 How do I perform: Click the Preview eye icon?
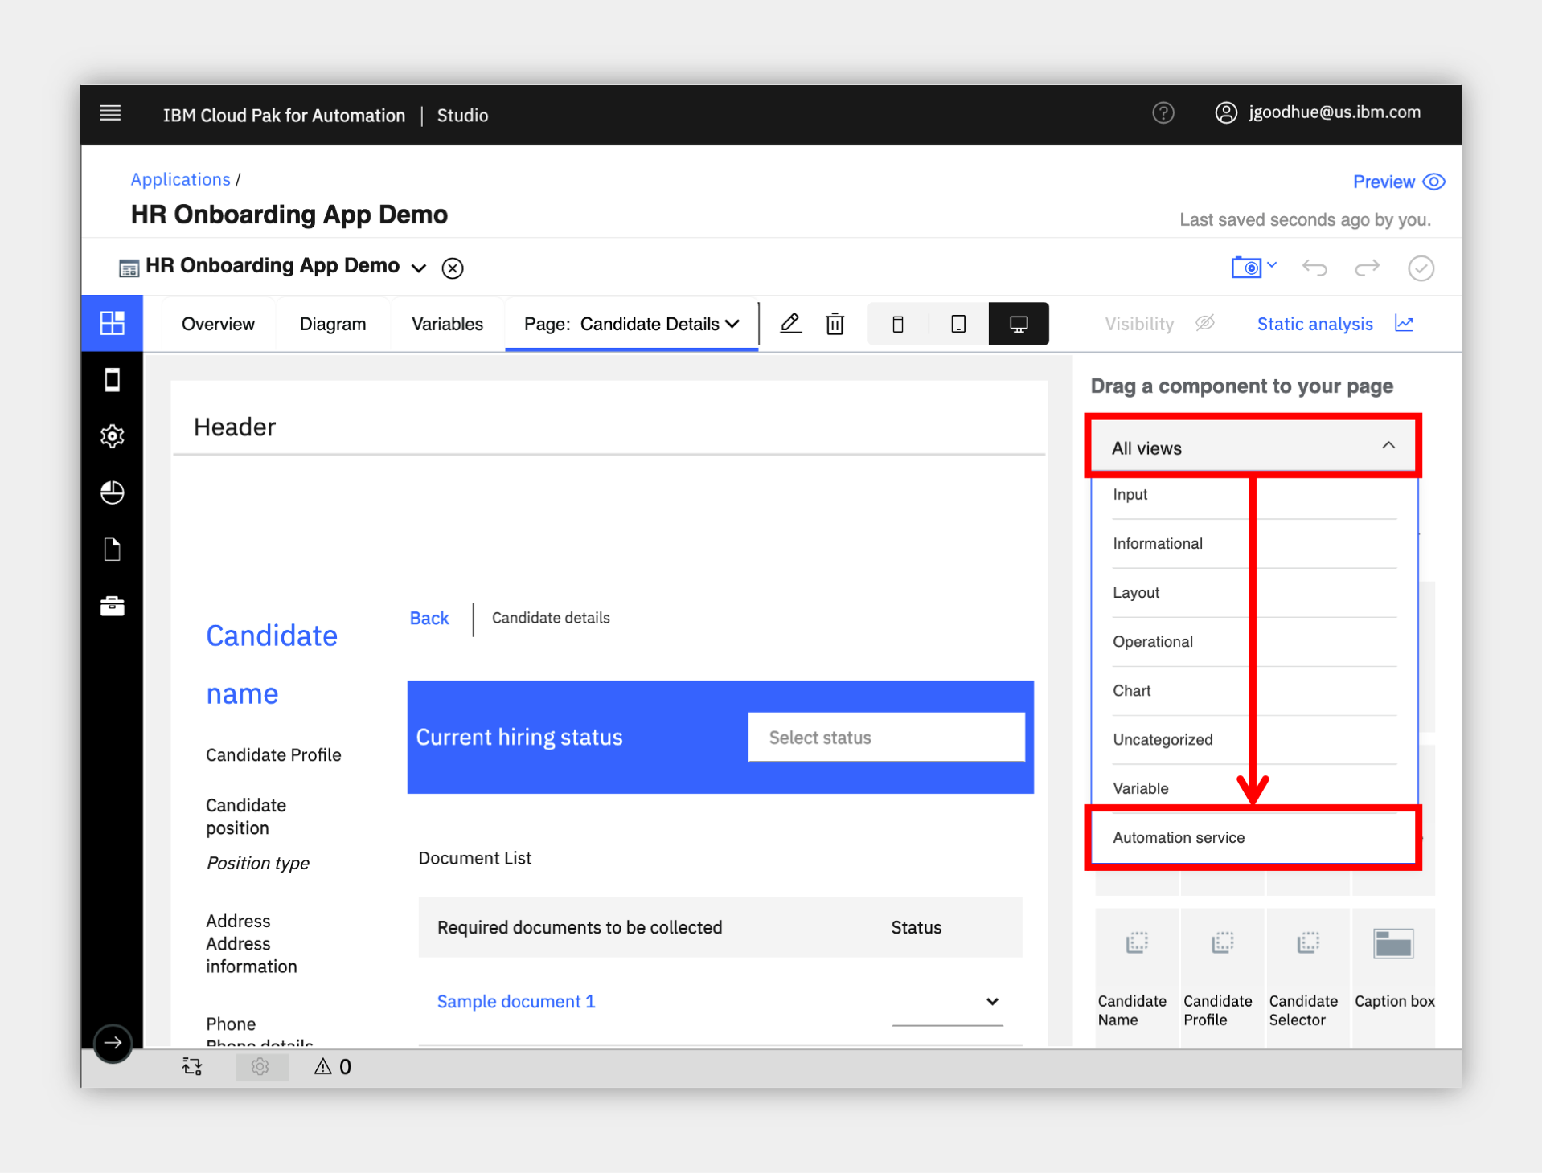1433,182
